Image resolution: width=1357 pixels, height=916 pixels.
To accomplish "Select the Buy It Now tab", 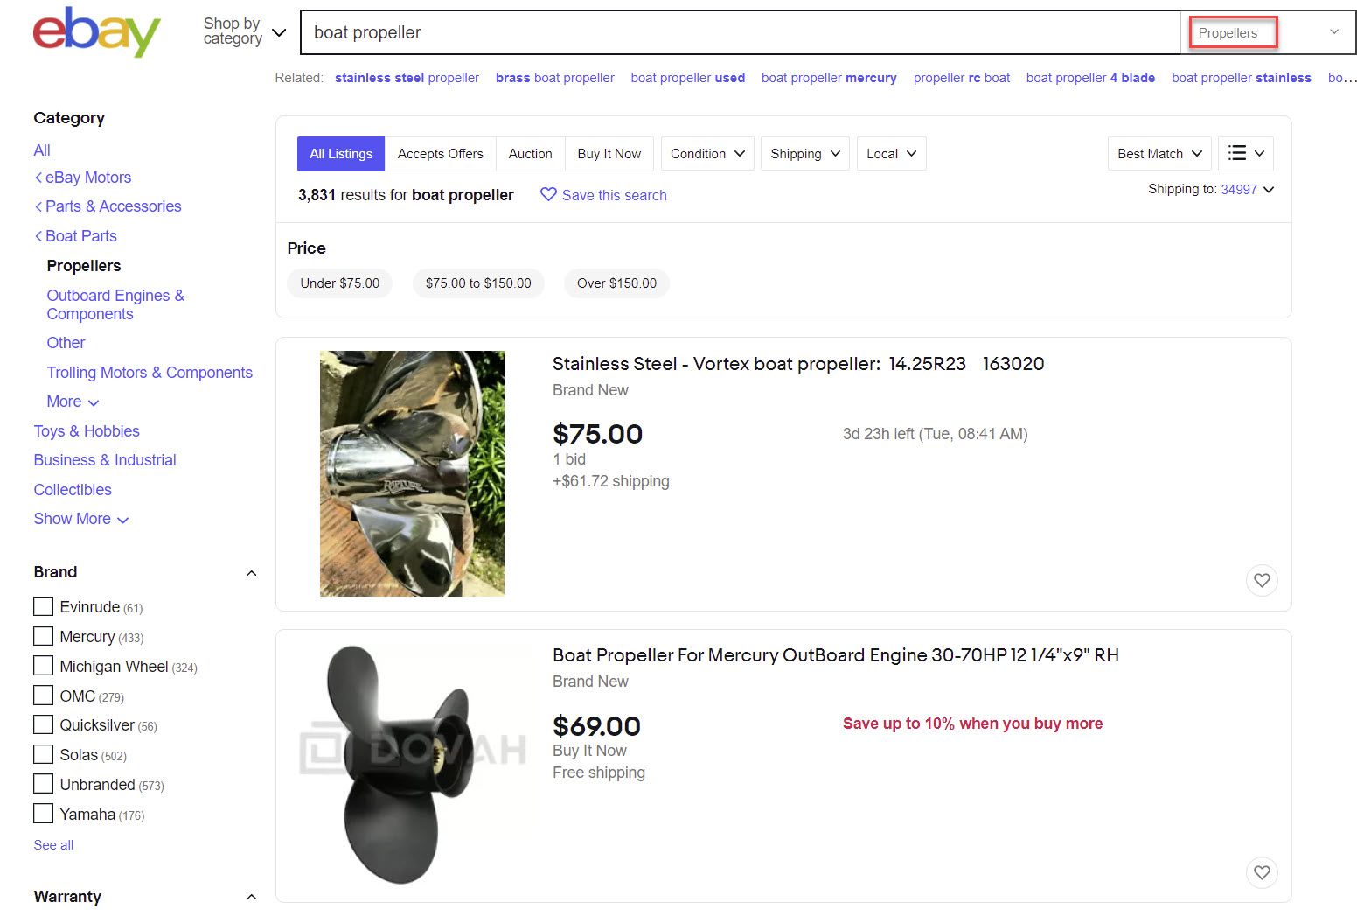I will click(609, 153).
